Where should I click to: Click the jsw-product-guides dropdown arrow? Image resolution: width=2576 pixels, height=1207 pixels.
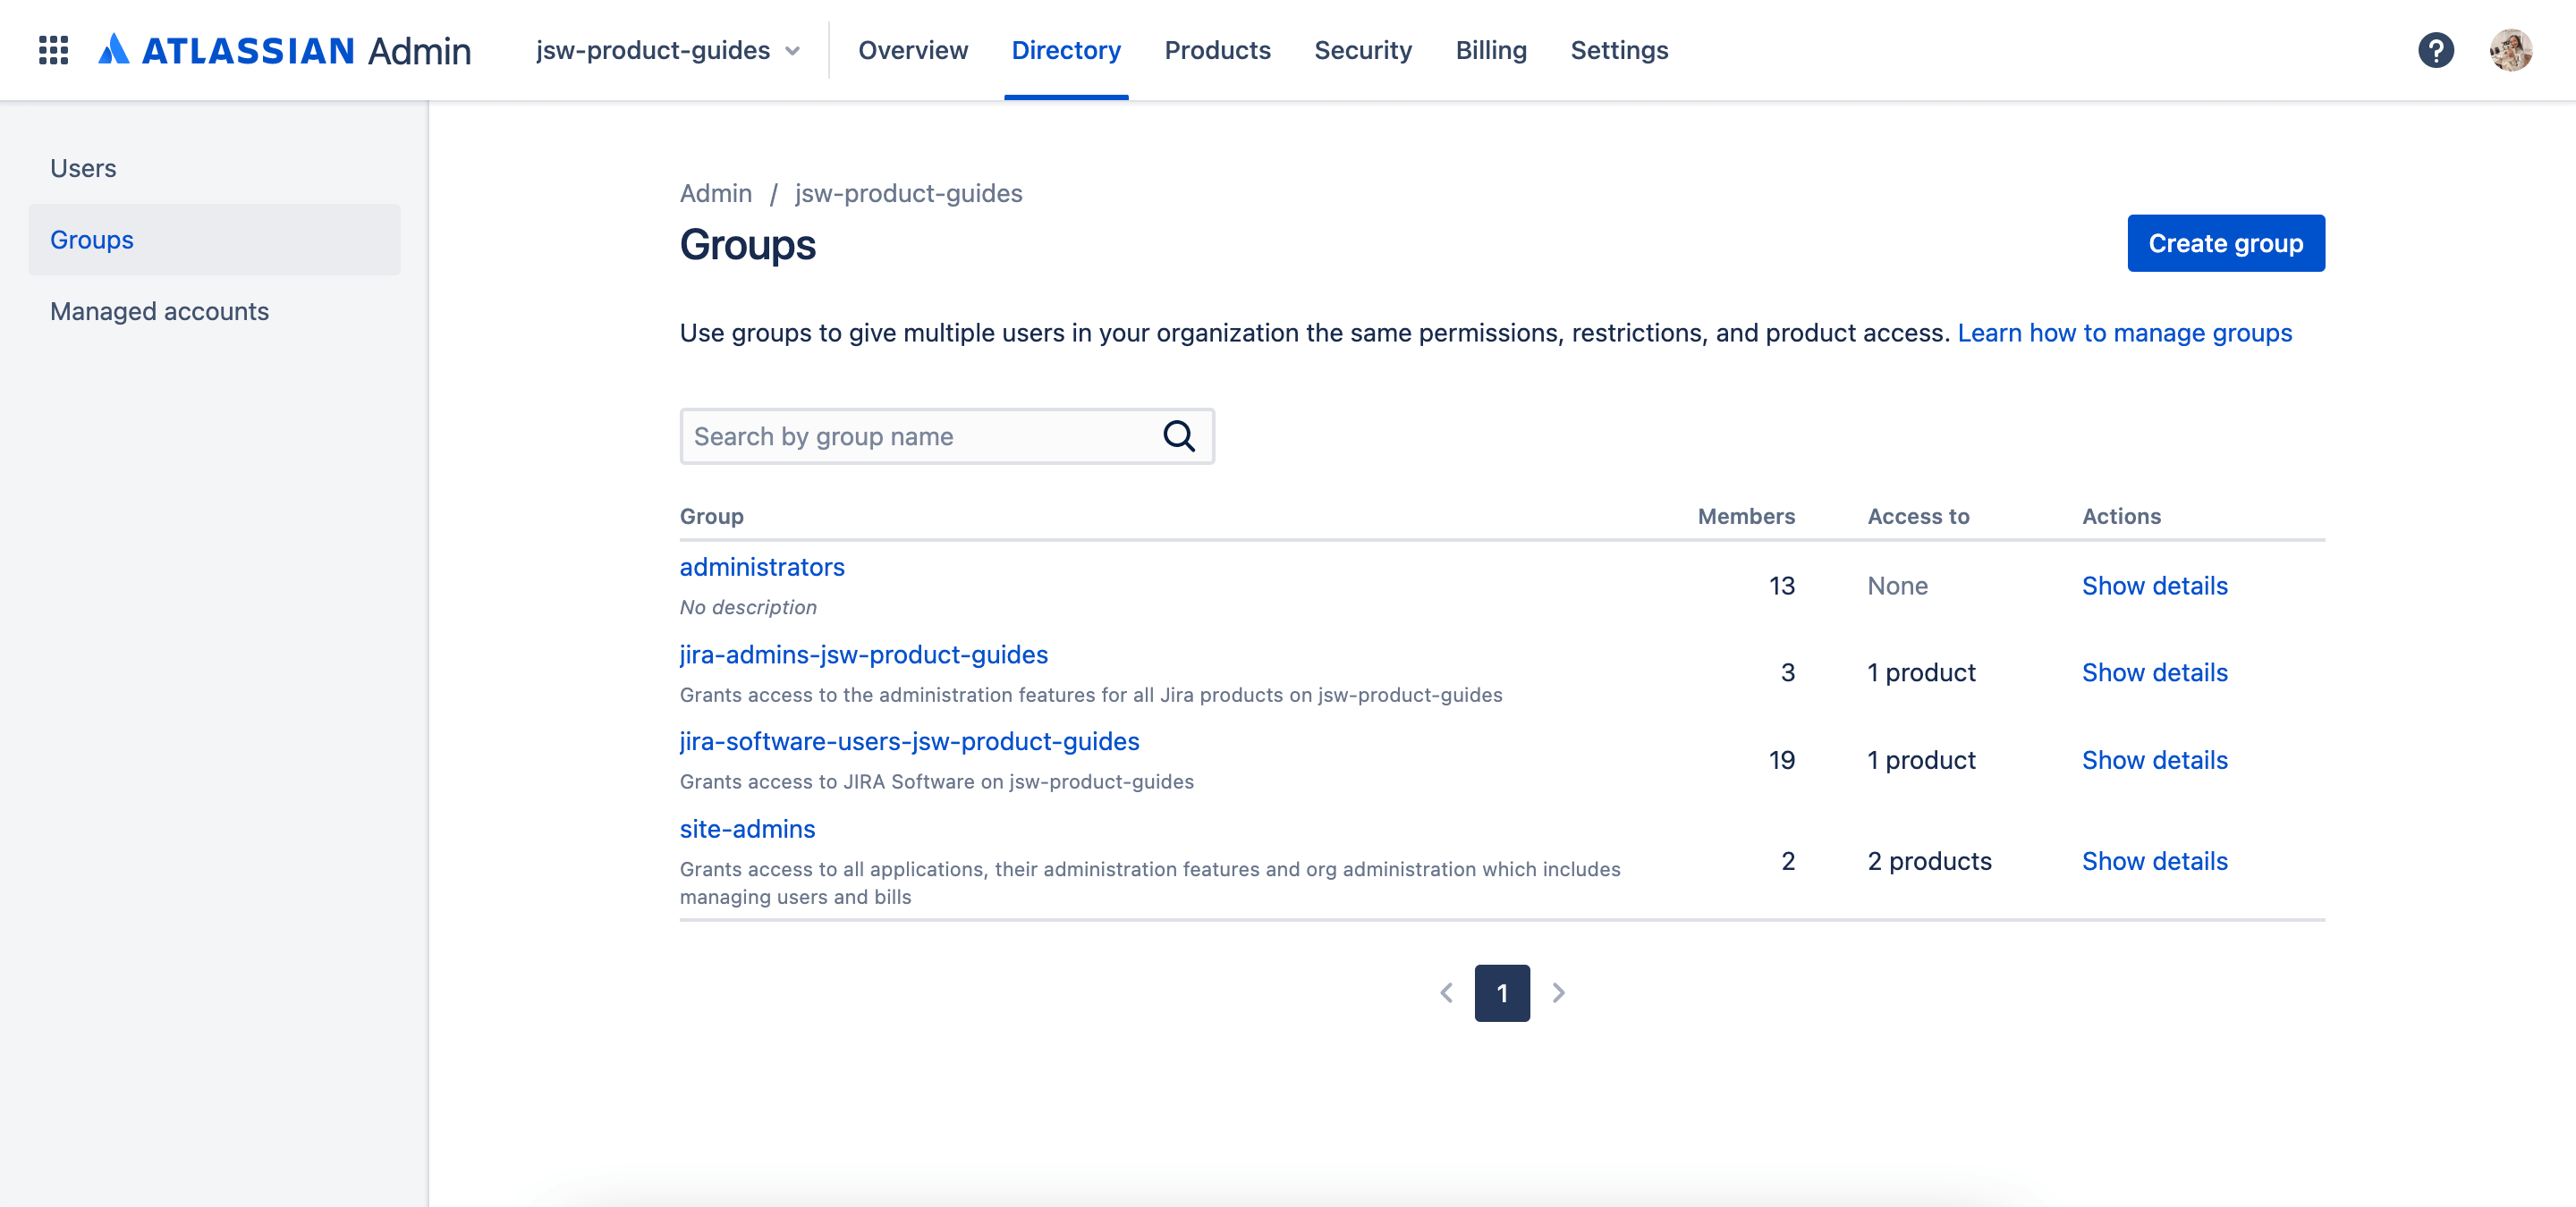[x=793, y=49]
